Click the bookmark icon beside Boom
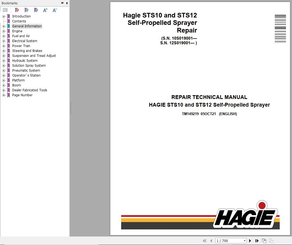This screenshot has width=292, height=245. (8, 85)
